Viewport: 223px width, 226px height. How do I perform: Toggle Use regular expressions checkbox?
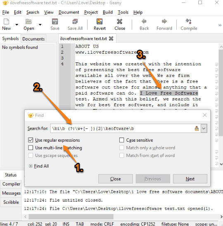click(31, 140)
